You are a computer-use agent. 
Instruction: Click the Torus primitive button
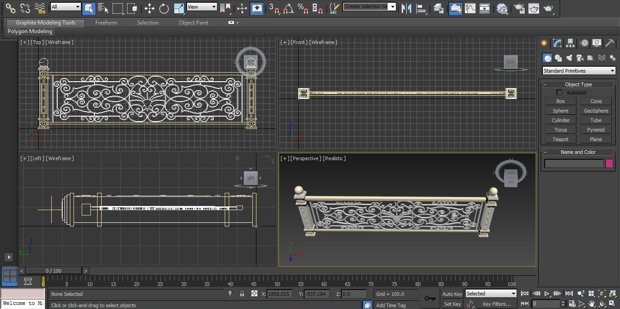click(x=561, y=130)
